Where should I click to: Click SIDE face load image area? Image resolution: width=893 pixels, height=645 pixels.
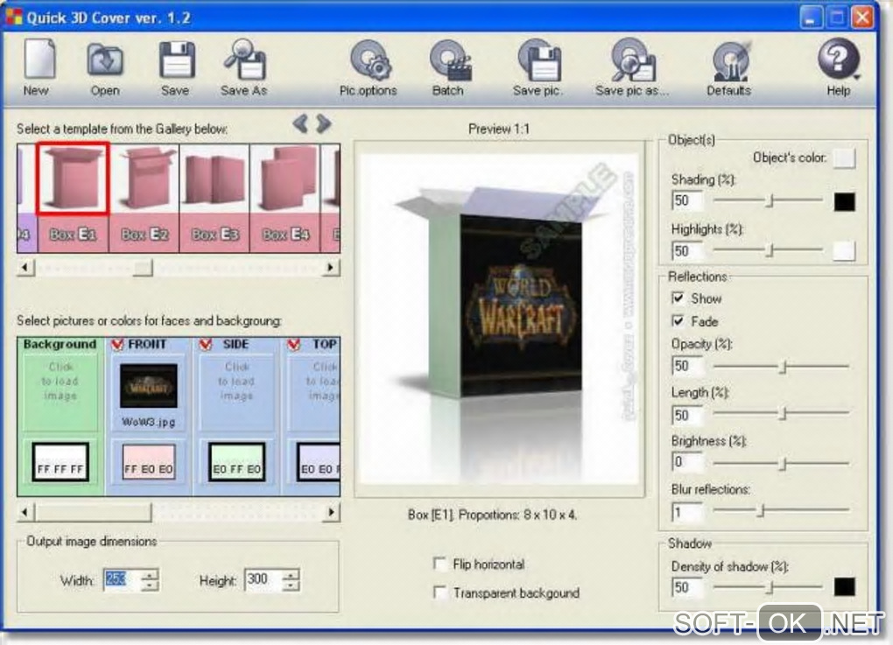[237, 392]
